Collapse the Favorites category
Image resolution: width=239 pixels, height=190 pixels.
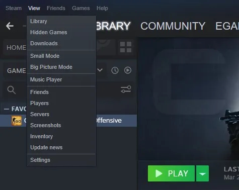click(7, 109)
